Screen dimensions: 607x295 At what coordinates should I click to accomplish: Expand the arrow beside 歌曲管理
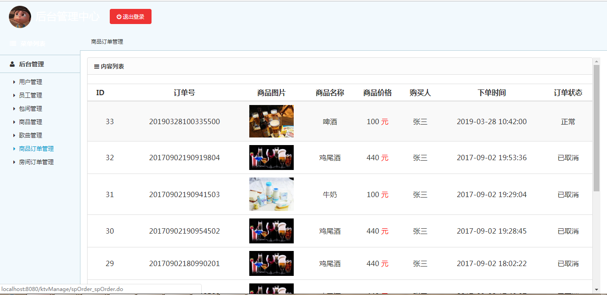click(x=14, y=135)
